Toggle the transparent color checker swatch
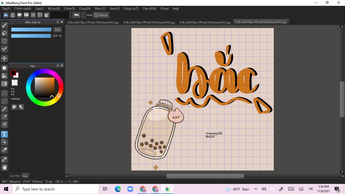The image size is (345, 194). coord(14,83)
